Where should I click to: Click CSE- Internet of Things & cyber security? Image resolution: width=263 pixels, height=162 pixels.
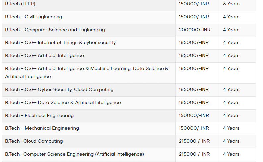[x=60, y=43]
